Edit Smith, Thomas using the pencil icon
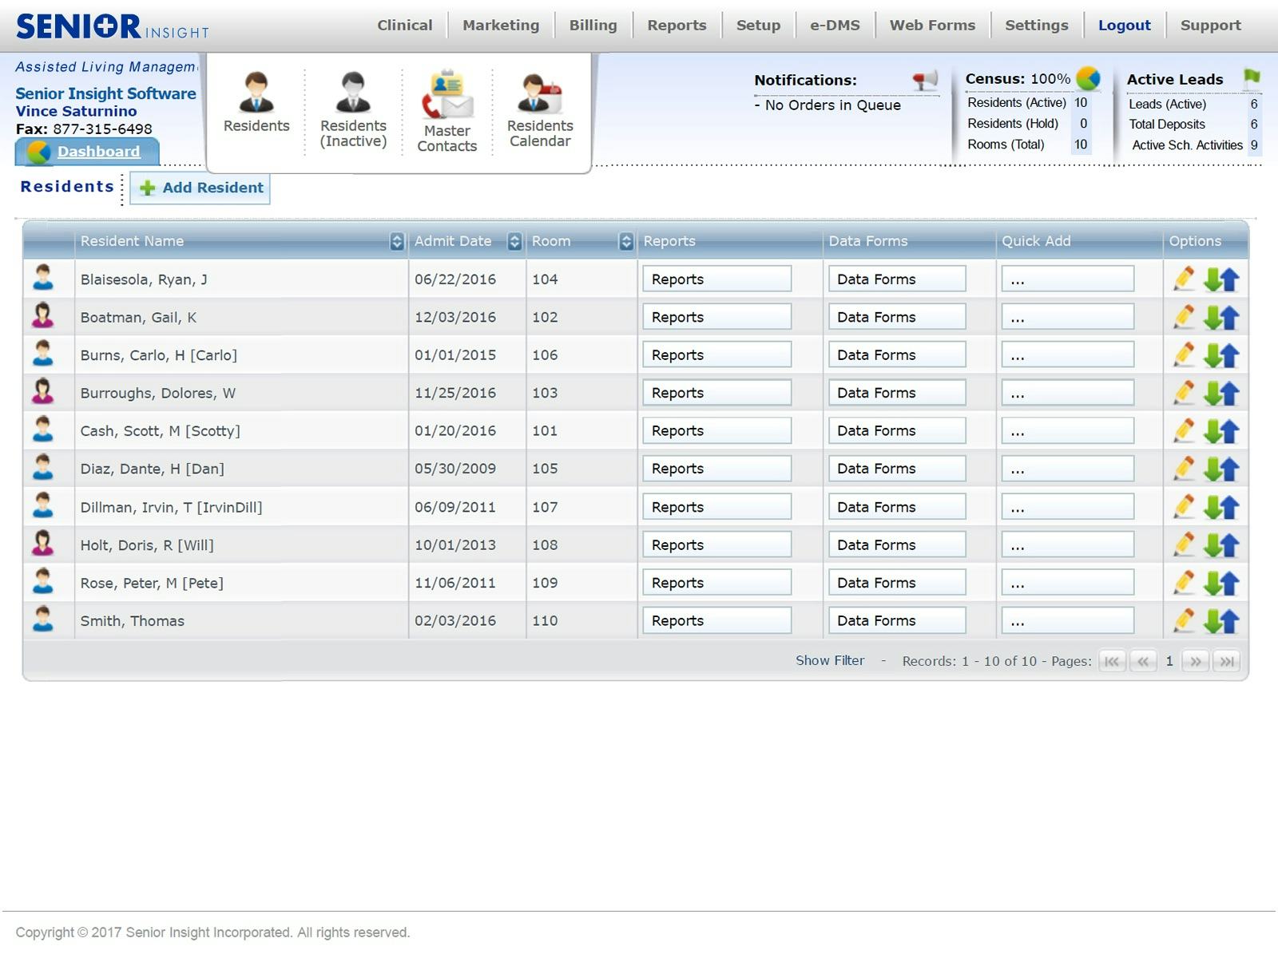Viewport: 1278px width, 958px height. [1182, 620]
